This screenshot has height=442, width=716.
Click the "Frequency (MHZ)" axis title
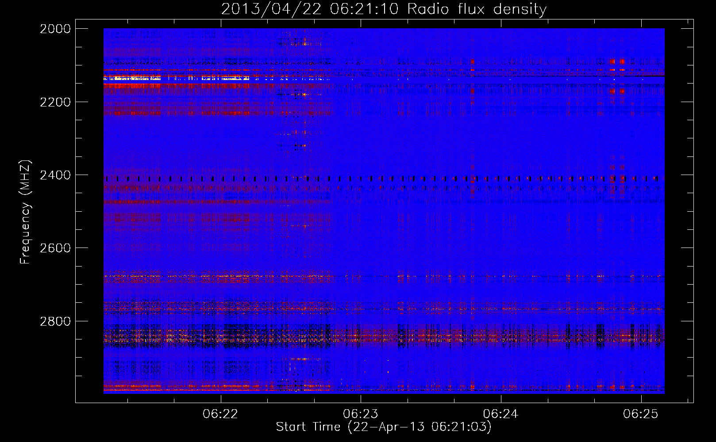point(25,212)
